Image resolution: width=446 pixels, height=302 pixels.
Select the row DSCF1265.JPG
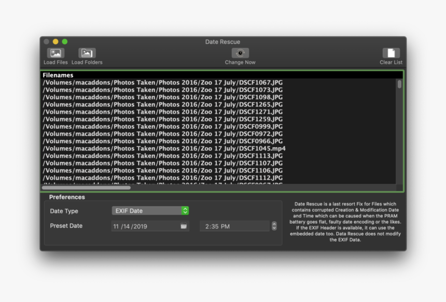218,104
